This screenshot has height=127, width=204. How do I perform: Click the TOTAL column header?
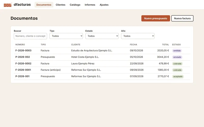tap(165, 45)
